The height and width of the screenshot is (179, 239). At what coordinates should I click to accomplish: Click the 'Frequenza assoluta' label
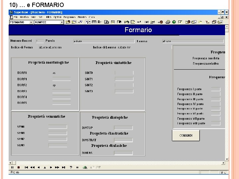tap(206, 58)
